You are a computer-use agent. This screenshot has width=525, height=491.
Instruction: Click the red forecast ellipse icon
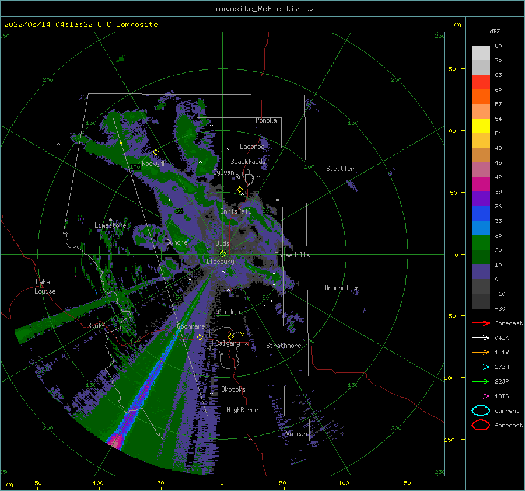pos(481,425)
